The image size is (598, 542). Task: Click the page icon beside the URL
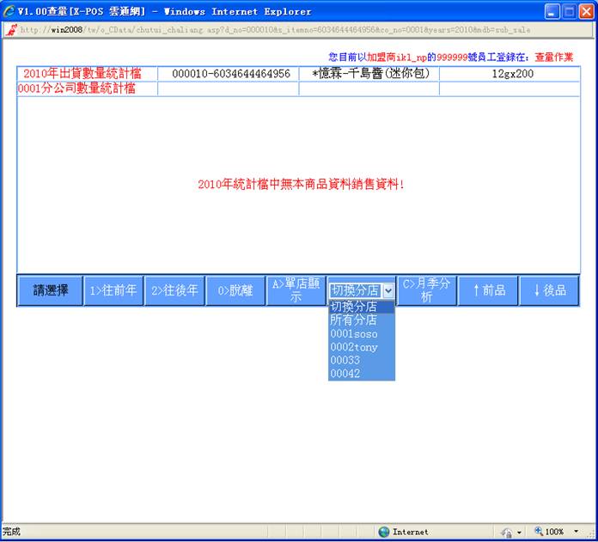pos(10,29)
